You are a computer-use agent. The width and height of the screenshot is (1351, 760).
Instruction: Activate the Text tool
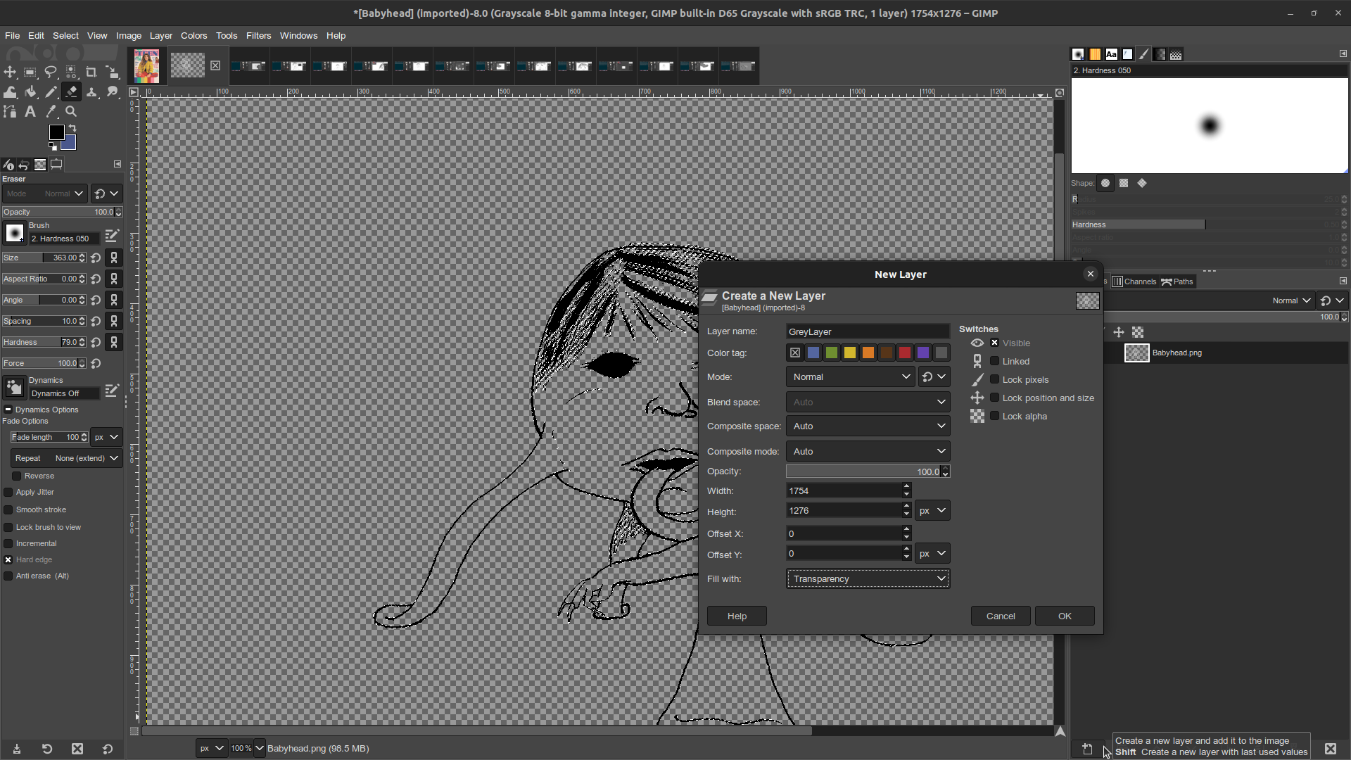(30, 111)
